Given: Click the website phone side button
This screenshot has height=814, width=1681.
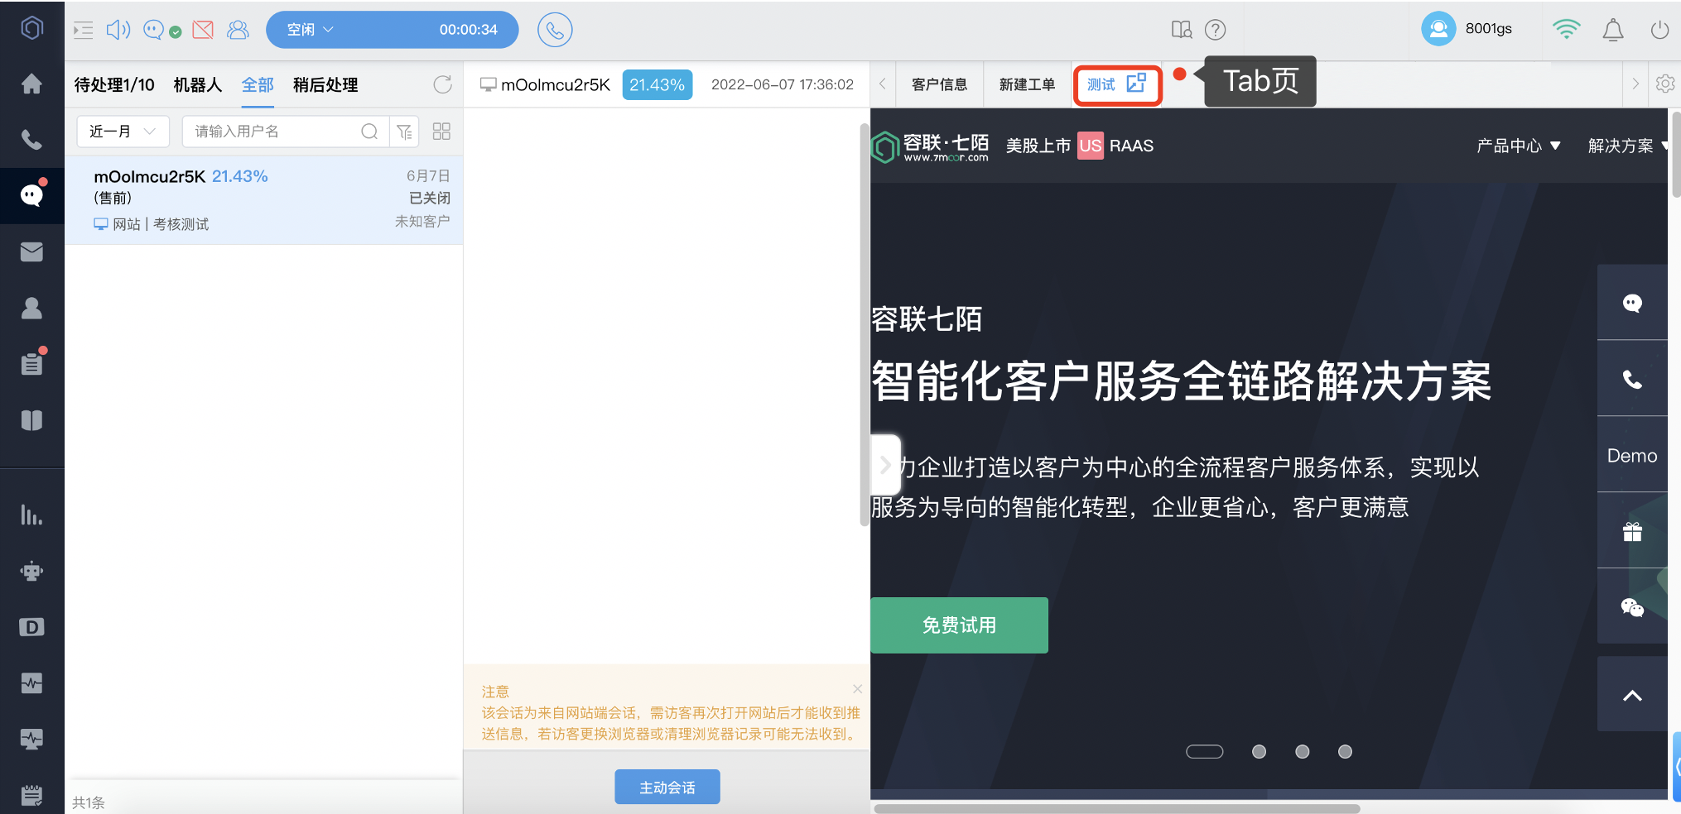Looking at the screenshot, I should 1632,379.
